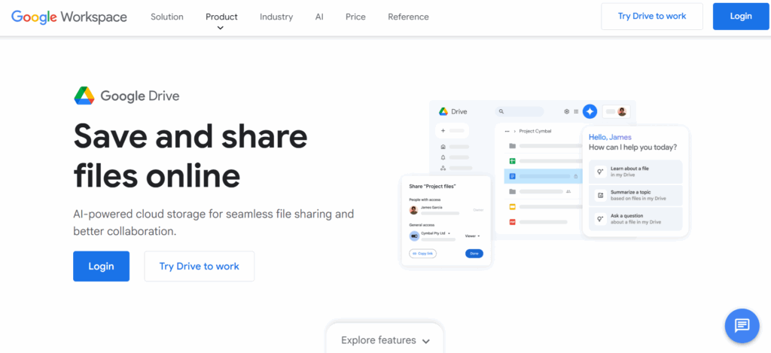Image resolution: width=771 pixels, height=353 pixels.
Task: Click the Hello, James greeting text
Action: point(610,137)
